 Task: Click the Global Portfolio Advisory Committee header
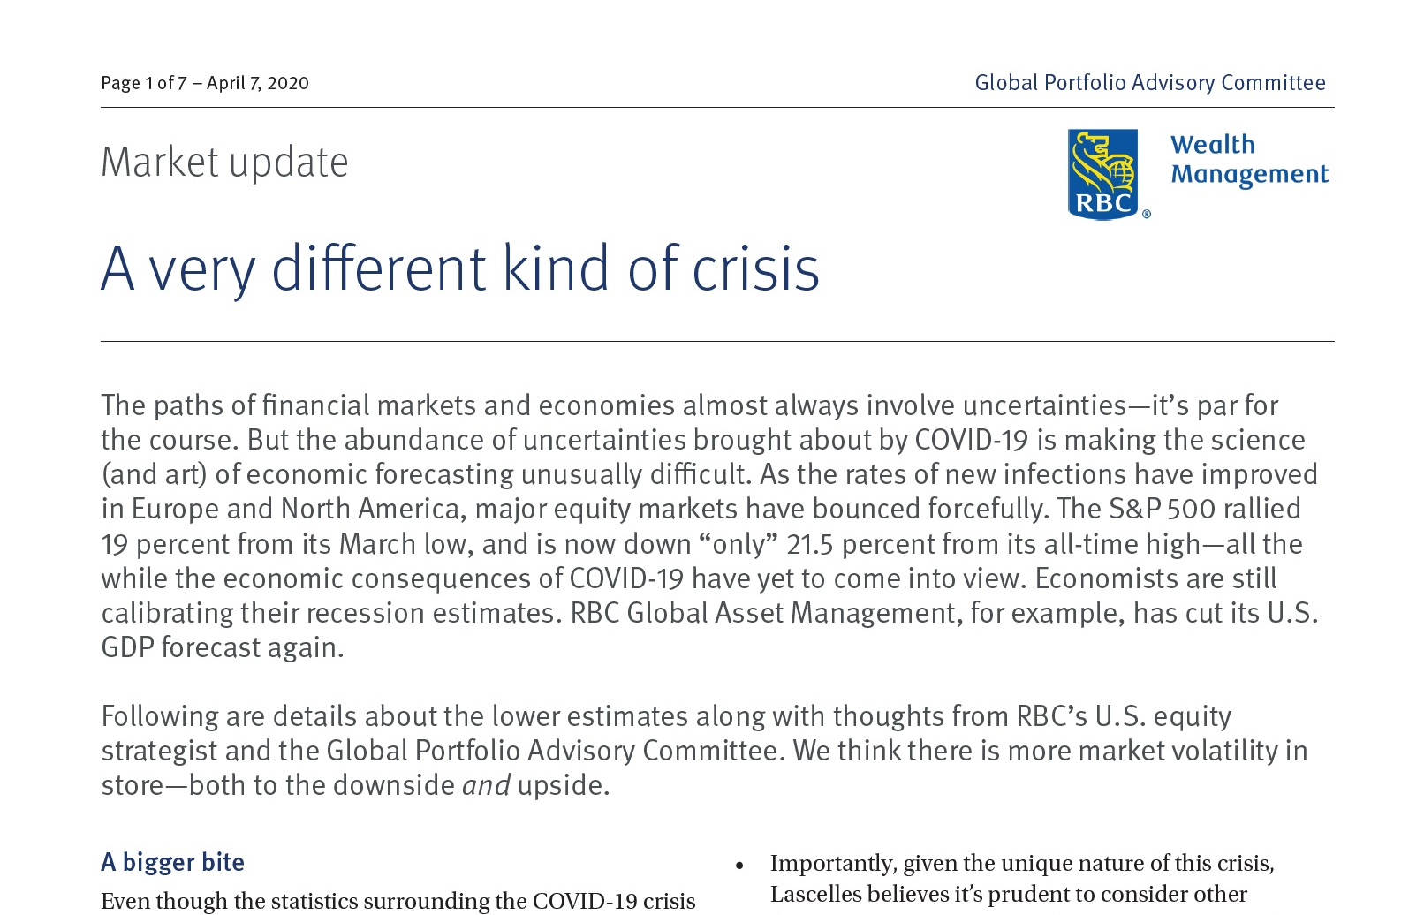pyautogui.click(x=1149, y=83)
